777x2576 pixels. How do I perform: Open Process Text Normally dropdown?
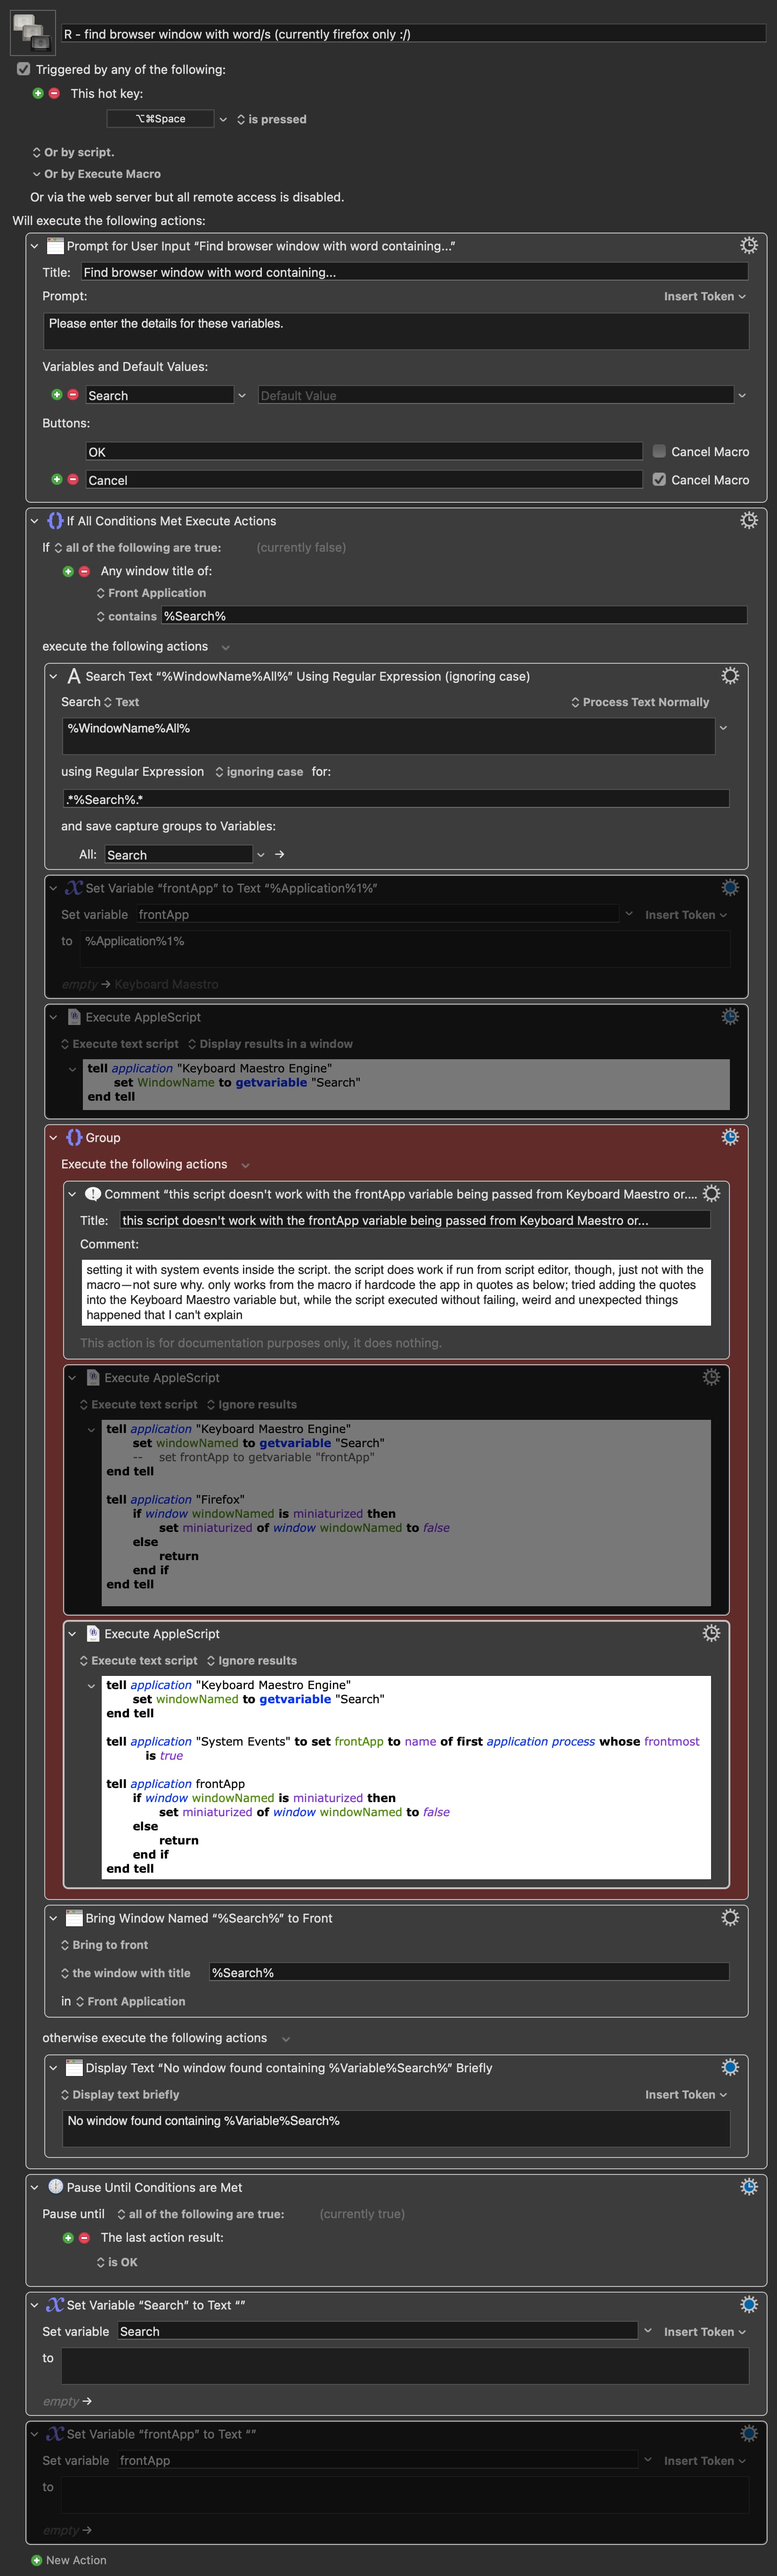640,702
